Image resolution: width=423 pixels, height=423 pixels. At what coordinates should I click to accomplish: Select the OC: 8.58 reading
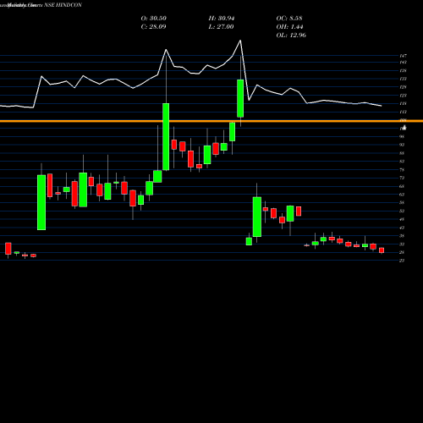click(x=289, y=19)
